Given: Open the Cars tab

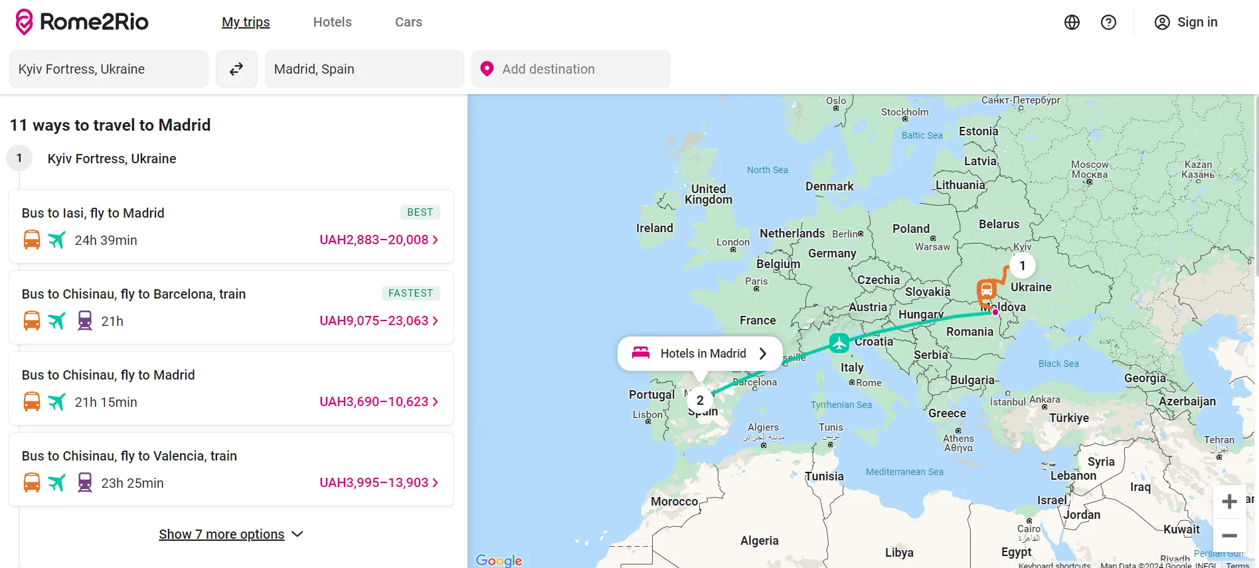Looking at the screenshot, I should pos(408,22).
